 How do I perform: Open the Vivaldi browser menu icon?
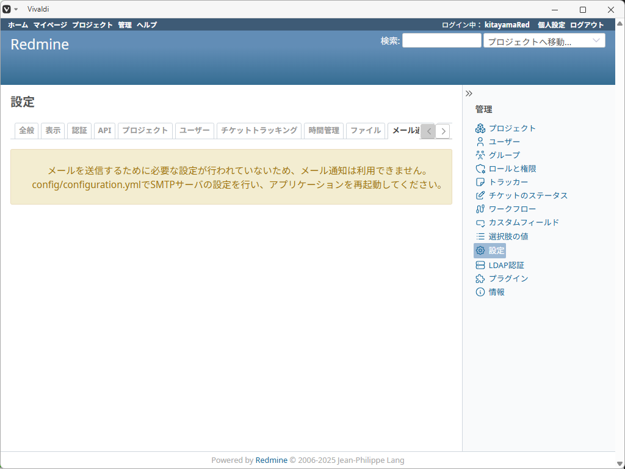point(8,9)
